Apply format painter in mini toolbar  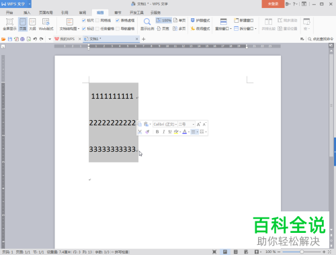(x=147, y=132)
